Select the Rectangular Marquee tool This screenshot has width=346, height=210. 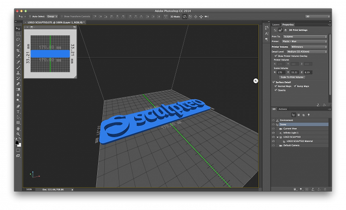(18, 34)
